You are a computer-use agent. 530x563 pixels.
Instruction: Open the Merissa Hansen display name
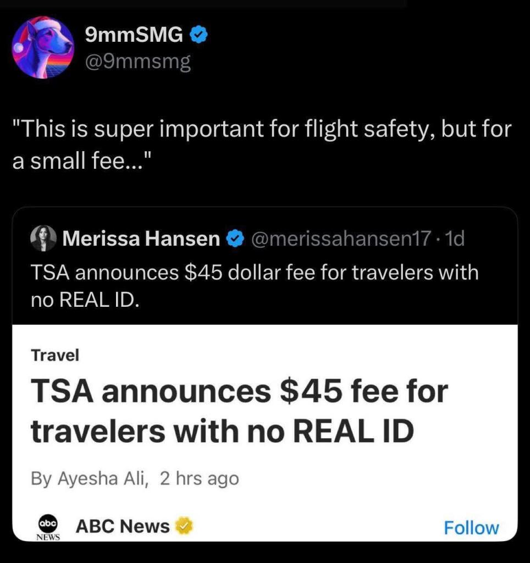[x=141, y=239]
